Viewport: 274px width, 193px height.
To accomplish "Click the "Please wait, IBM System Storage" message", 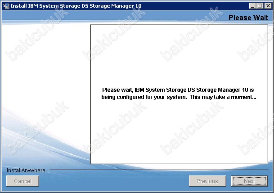I will 179,94.
